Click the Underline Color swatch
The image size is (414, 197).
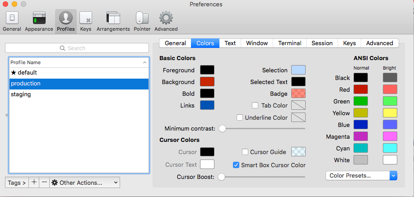[298, 117]
